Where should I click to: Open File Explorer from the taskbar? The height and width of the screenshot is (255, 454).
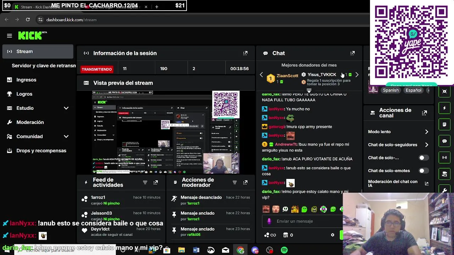(x=181, y=250)
